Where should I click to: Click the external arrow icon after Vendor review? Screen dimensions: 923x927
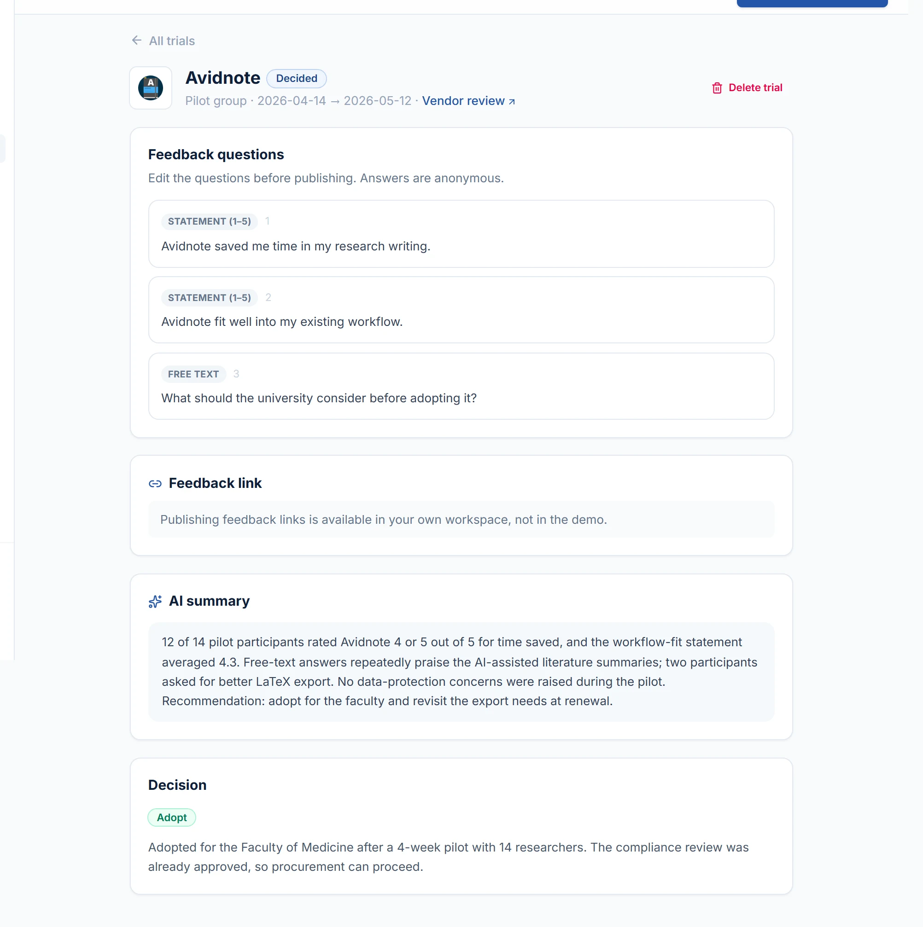click(512, 102)
